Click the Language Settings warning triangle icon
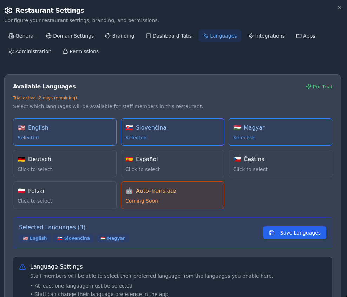This screenshot has height=297, width=347. 22,267
